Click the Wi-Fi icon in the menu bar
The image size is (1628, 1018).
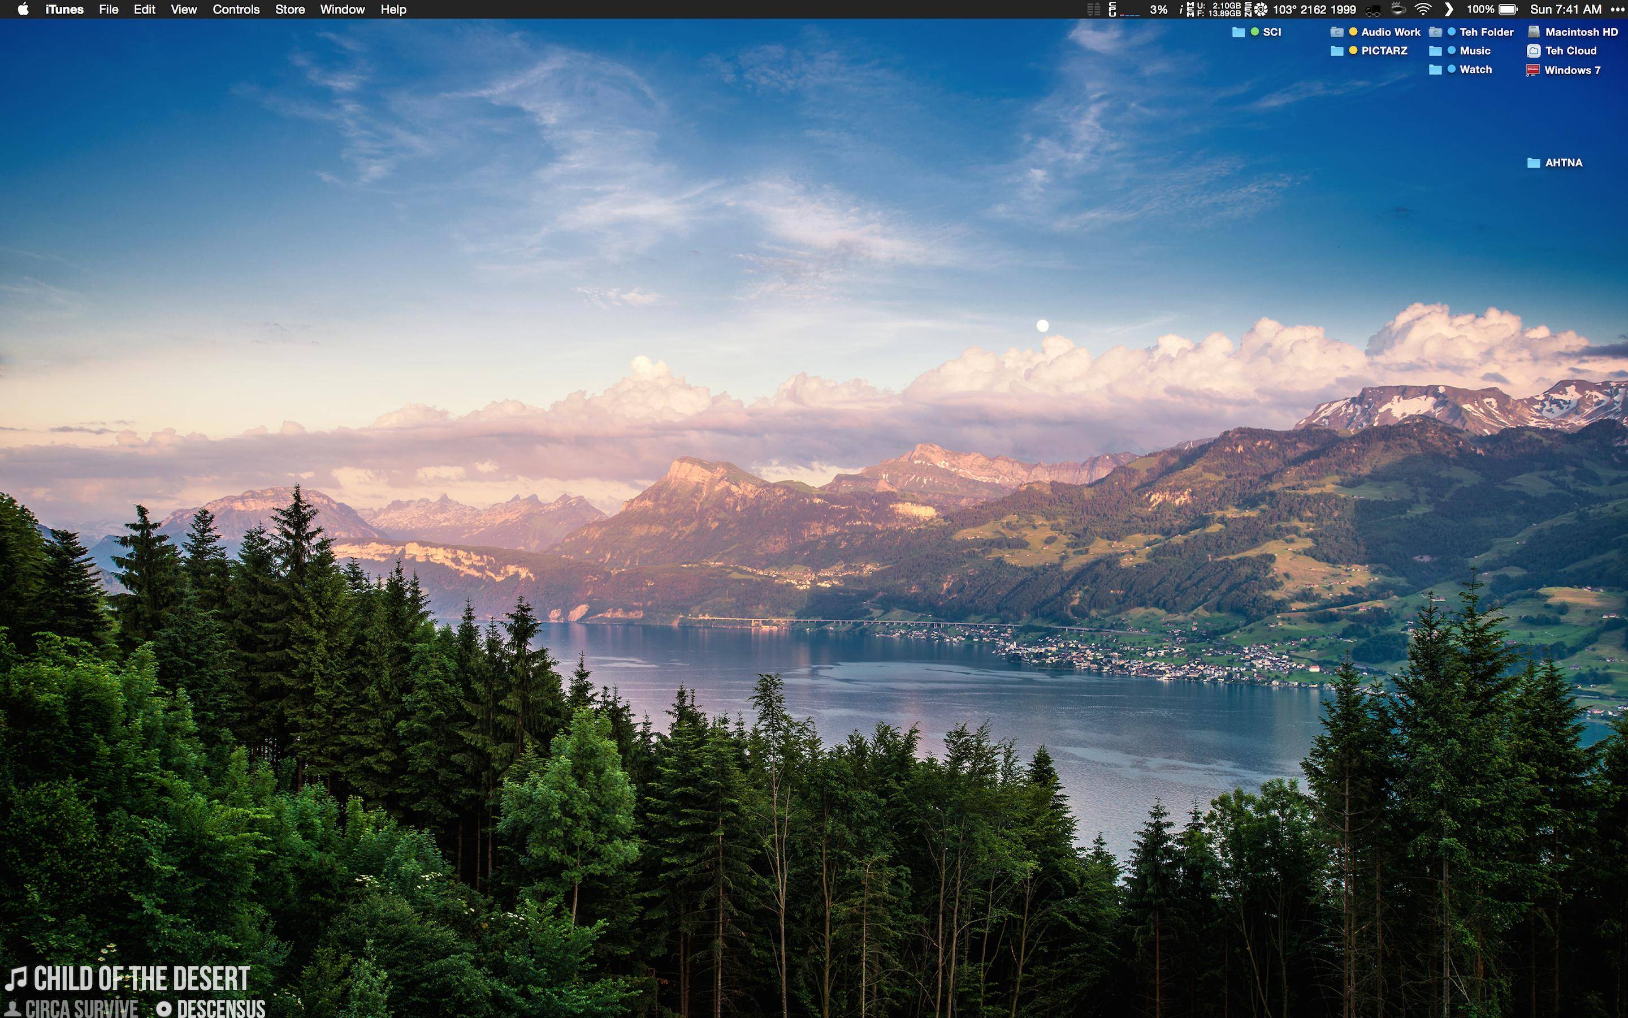[x=1422, y=10]
